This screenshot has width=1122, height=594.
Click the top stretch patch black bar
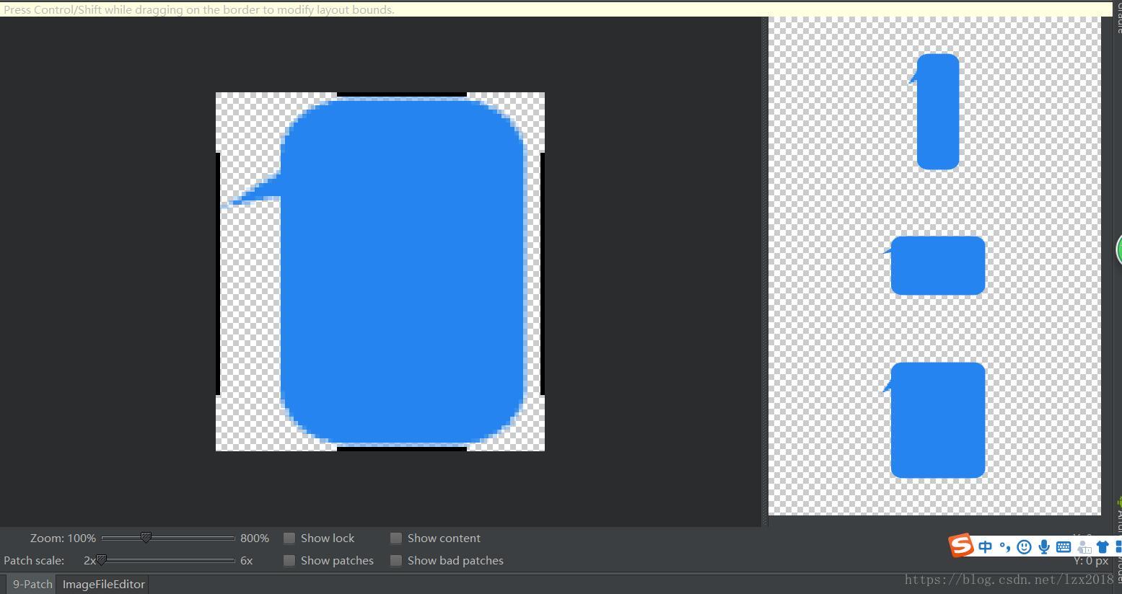402,94
